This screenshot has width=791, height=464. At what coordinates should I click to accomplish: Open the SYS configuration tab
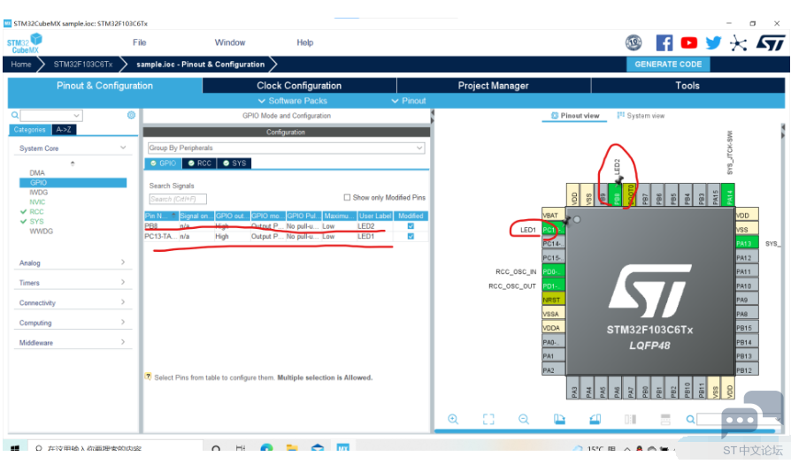(x=234, y=164)
